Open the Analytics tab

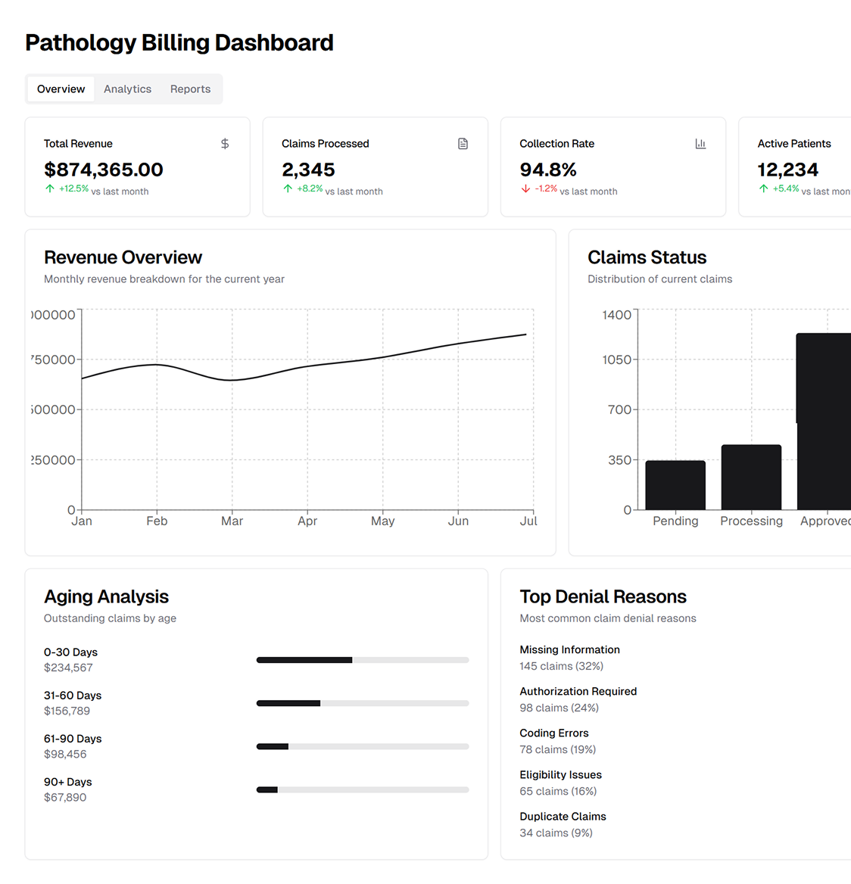tap(127, 89)
